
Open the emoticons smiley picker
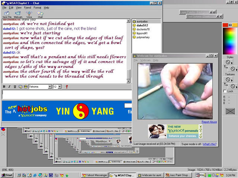(26, 86)
